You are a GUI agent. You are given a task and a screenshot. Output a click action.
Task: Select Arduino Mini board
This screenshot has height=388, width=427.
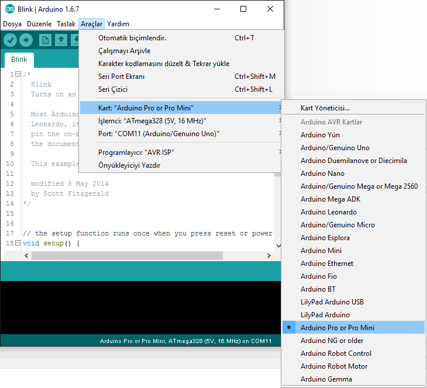point(353,250)
